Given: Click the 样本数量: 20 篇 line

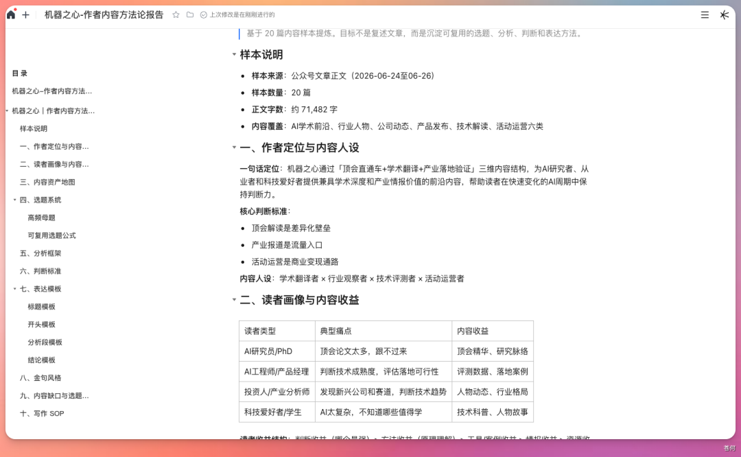Looking at the screenshot, I should (x=281, y=93).
